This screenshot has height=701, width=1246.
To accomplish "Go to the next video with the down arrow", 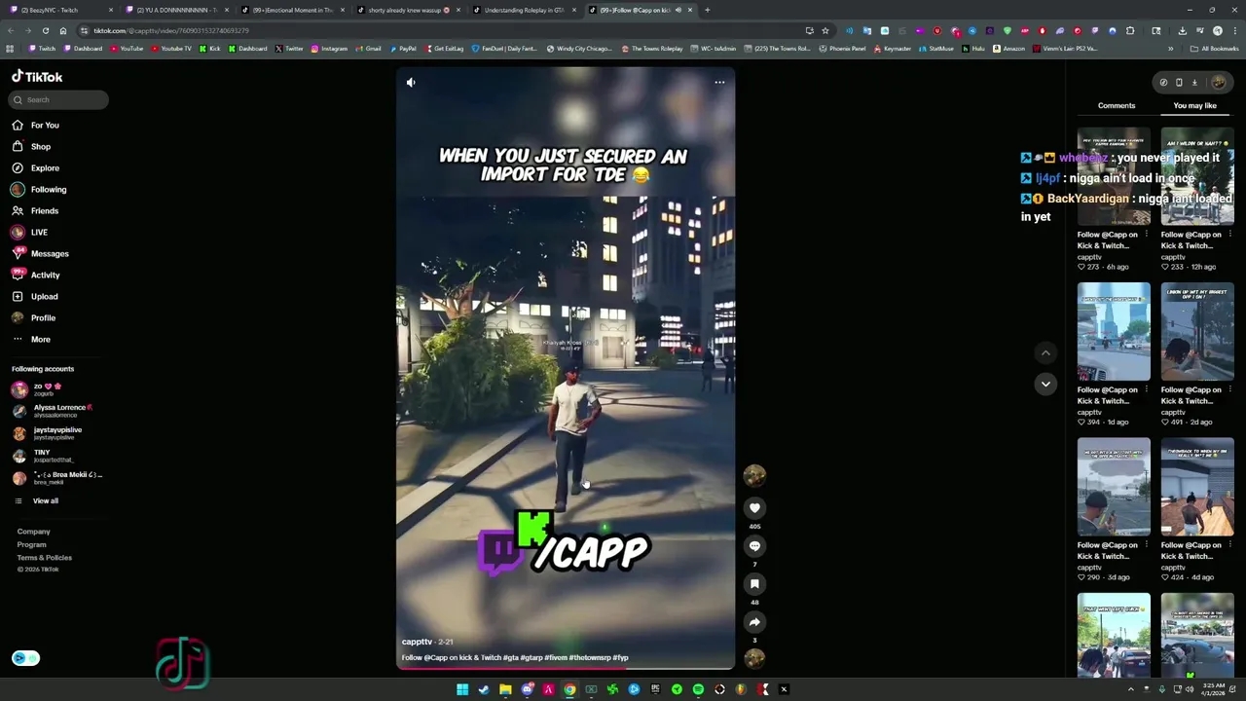I will coord(1045,384).
